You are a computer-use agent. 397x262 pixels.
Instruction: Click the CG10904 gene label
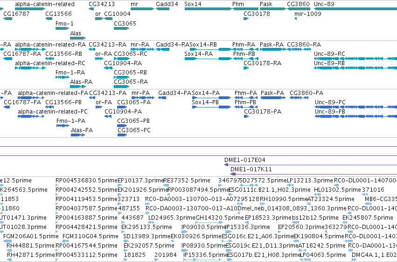click(117, 13)
